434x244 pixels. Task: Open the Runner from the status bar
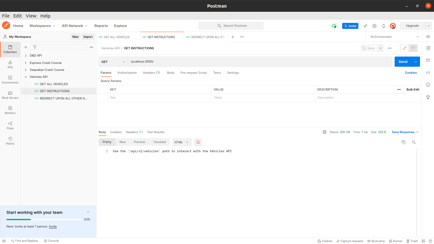click(396, 241)
